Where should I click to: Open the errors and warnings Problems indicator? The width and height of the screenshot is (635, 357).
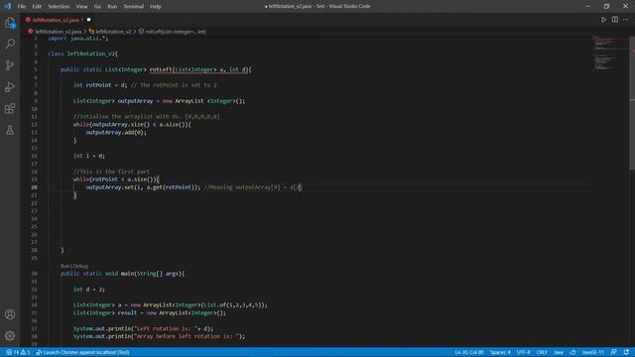pos(18,352)
